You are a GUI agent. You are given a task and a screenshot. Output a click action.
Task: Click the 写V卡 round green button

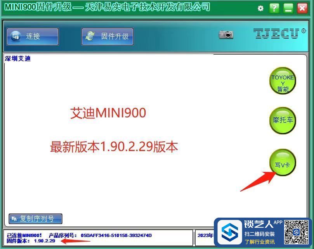tap(283, 163)
